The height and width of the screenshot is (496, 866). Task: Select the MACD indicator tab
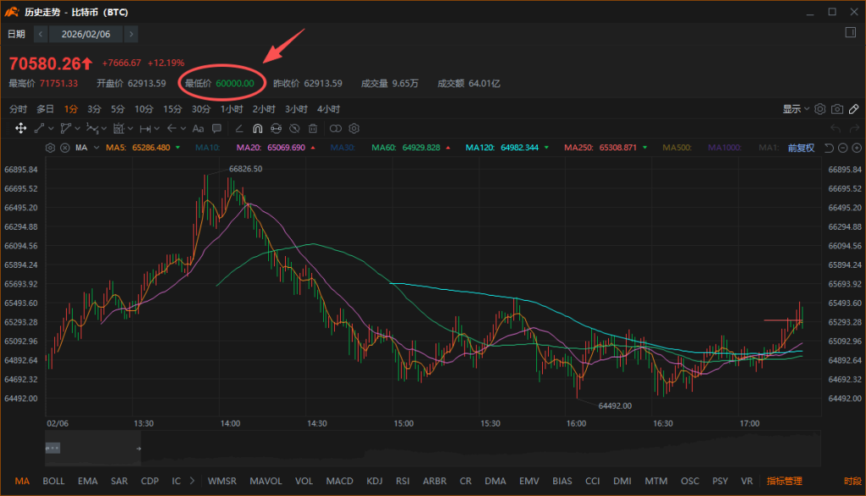point(339,481)
